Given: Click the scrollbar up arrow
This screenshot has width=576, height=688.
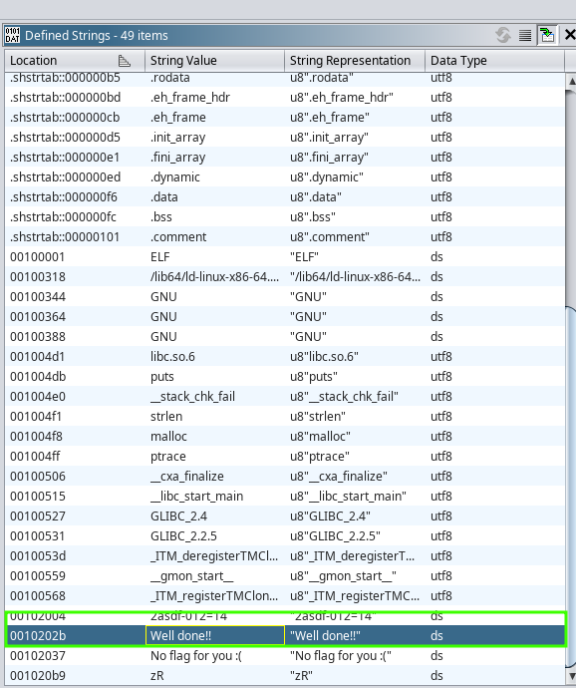Looking at the screenshot, I should click(572, 81).
